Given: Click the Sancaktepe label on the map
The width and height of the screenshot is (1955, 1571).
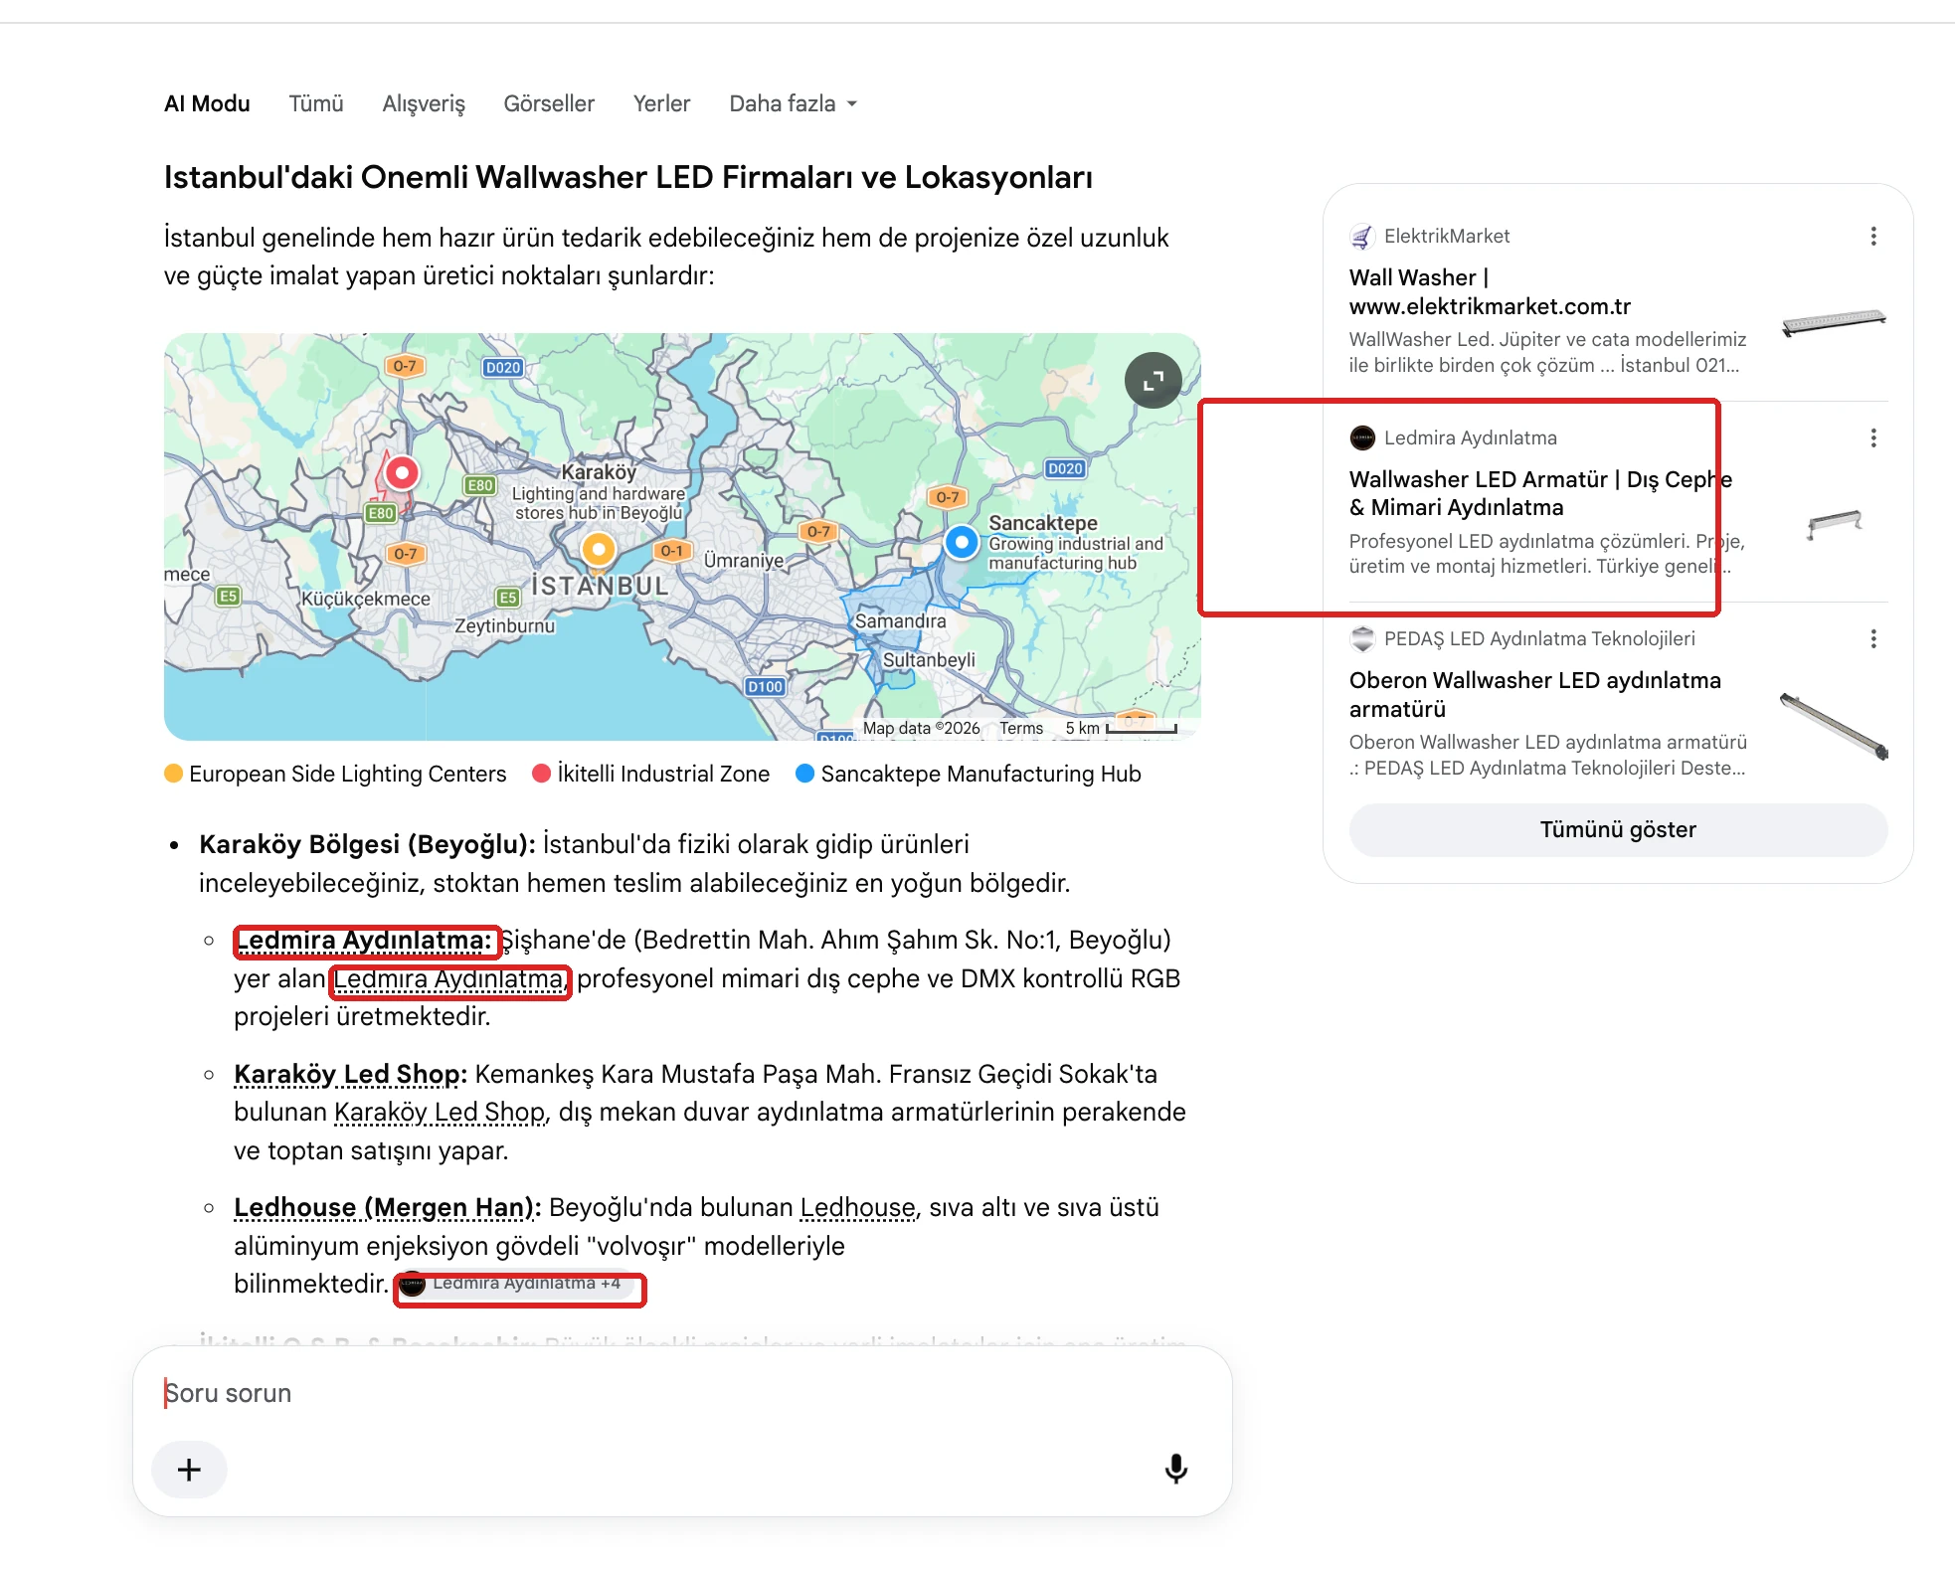Looking at the screenshot, I should coord(1043,523).
